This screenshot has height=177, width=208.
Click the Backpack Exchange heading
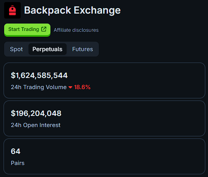tap(72, 10)
